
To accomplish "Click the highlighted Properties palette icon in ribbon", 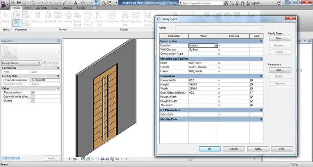I will pos(17,23).
